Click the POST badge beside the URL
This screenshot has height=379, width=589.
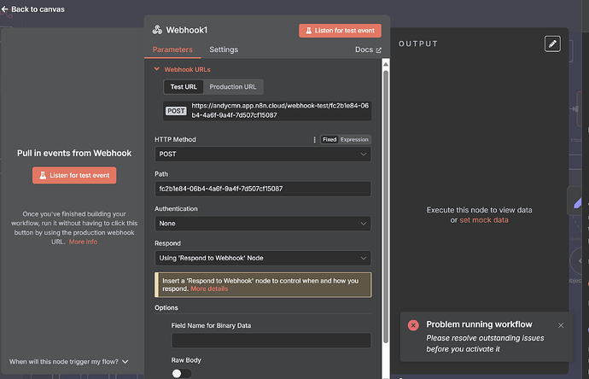(176, 111)
